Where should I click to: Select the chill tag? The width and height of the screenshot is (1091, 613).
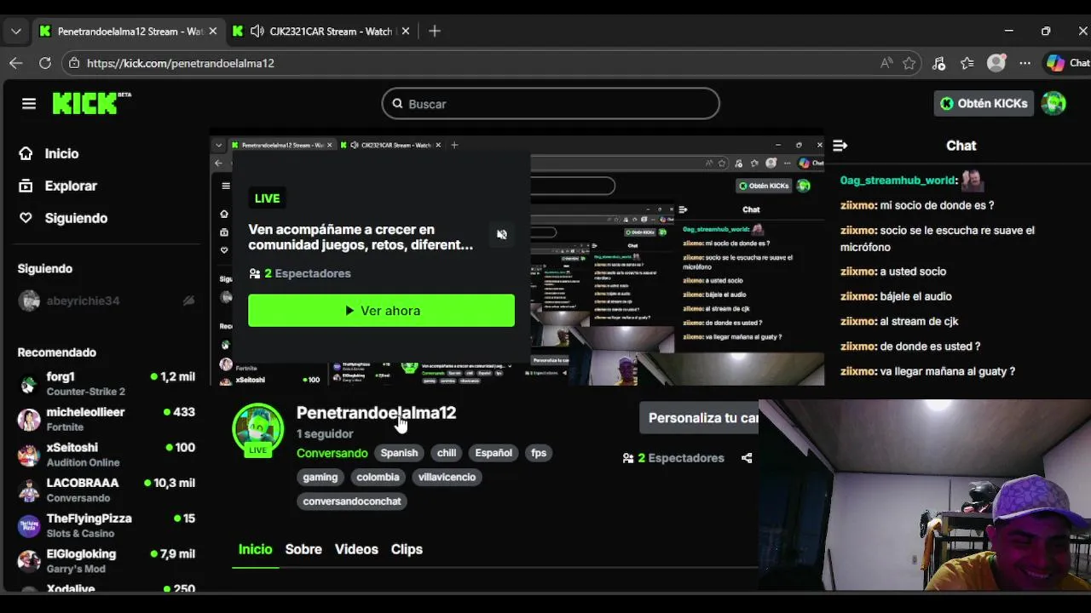447,453
